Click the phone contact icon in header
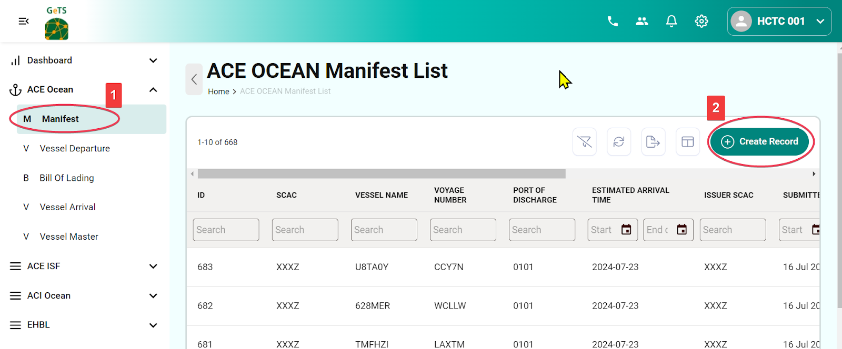Screen dimensions: 842x349 point(613,21)
